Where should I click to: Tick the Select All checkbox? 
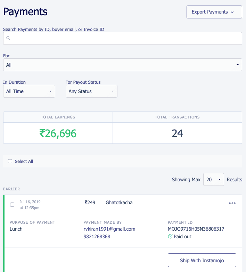coord(10,161)
